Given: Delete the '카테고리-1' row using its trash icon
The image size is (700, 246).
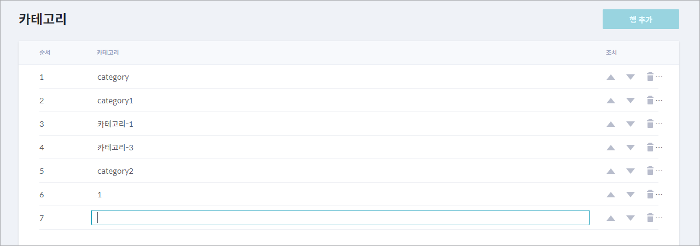Looking at the screenshot, I should tap(650, 124).
